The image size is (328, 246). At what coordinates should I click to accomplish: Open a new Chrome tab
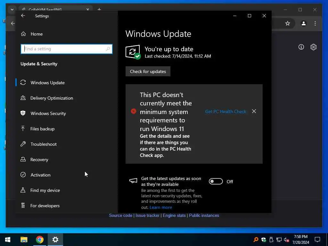click(99, 9)
